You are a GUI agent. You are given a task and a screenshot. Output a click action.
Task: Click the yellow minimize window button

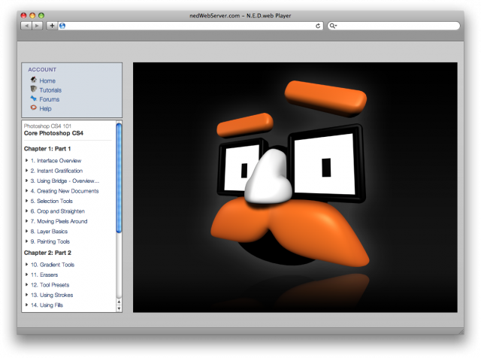[32, 15]
